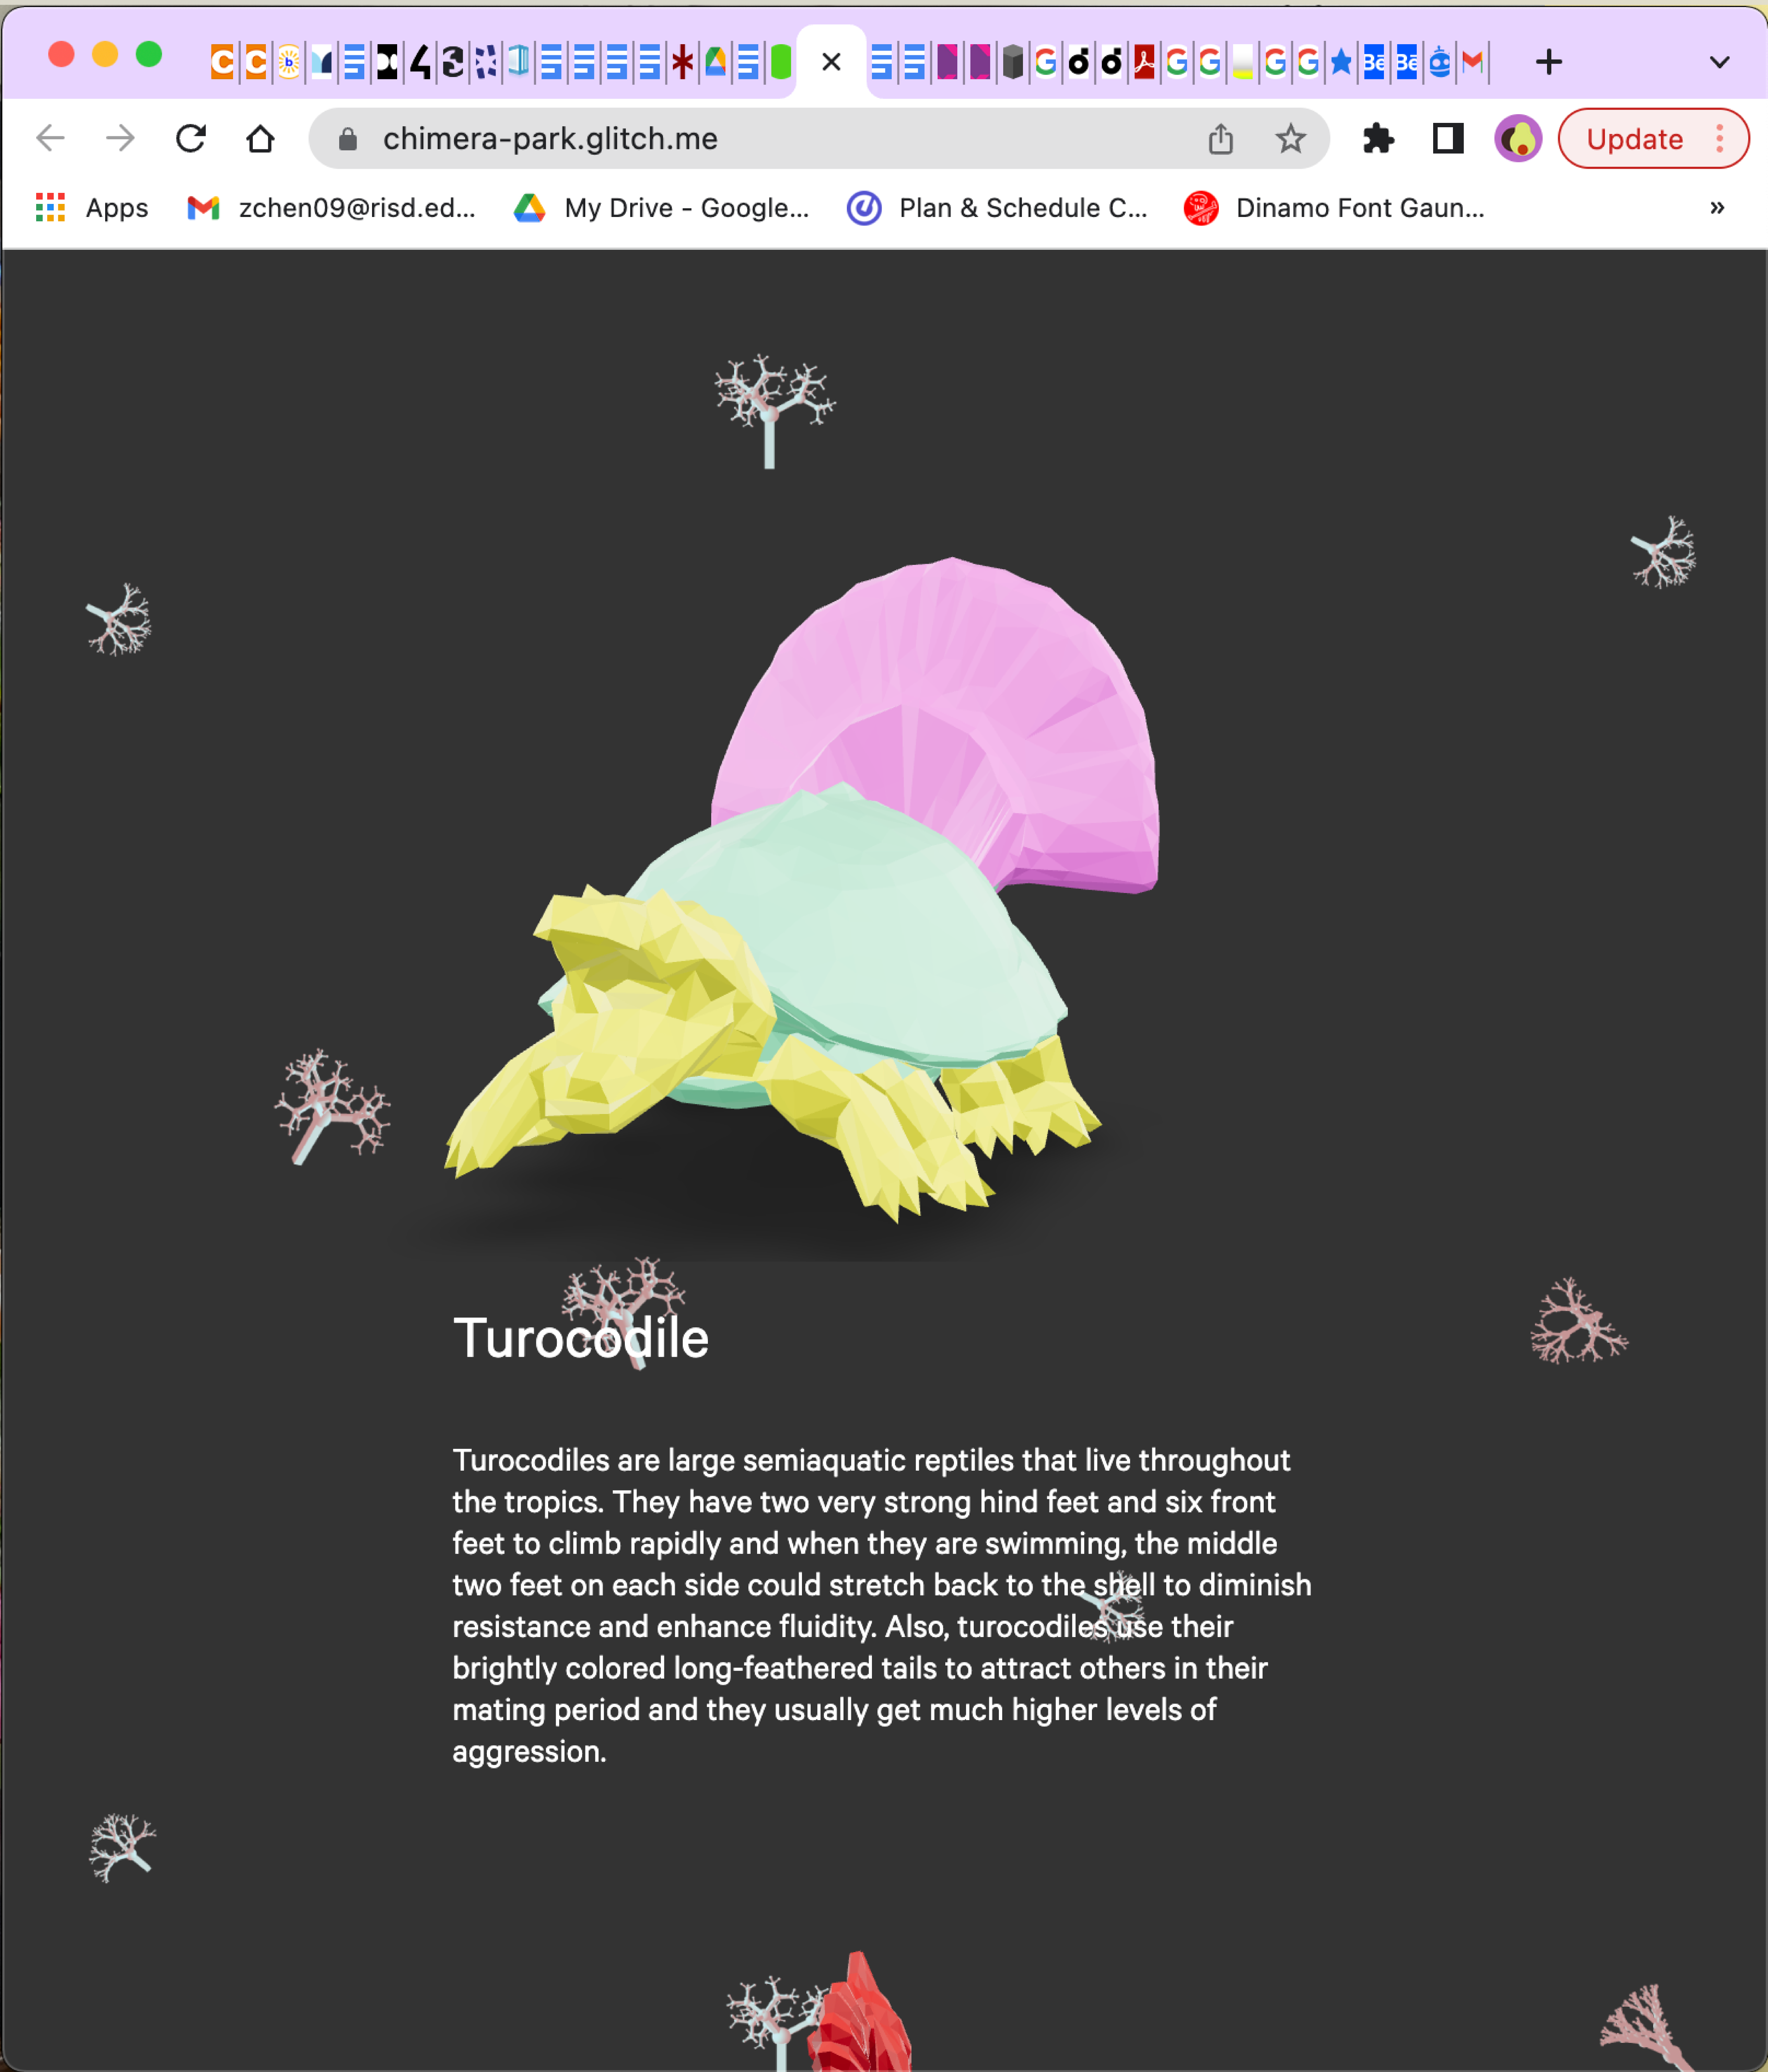Expand the tab search chevron

point(1719,62)
